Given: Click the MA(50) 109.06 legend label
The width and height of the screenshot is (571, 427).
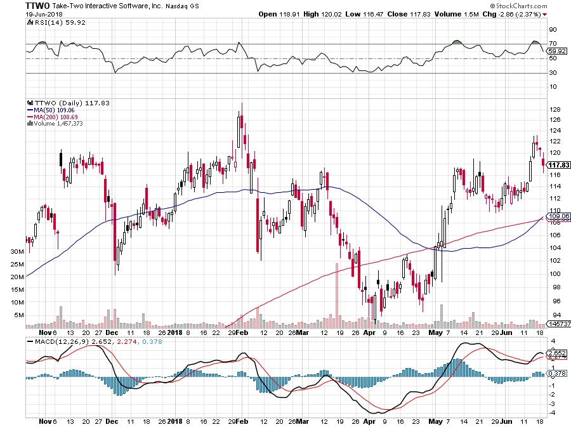Looking at the screenshot, I should [x=54, y=110].
